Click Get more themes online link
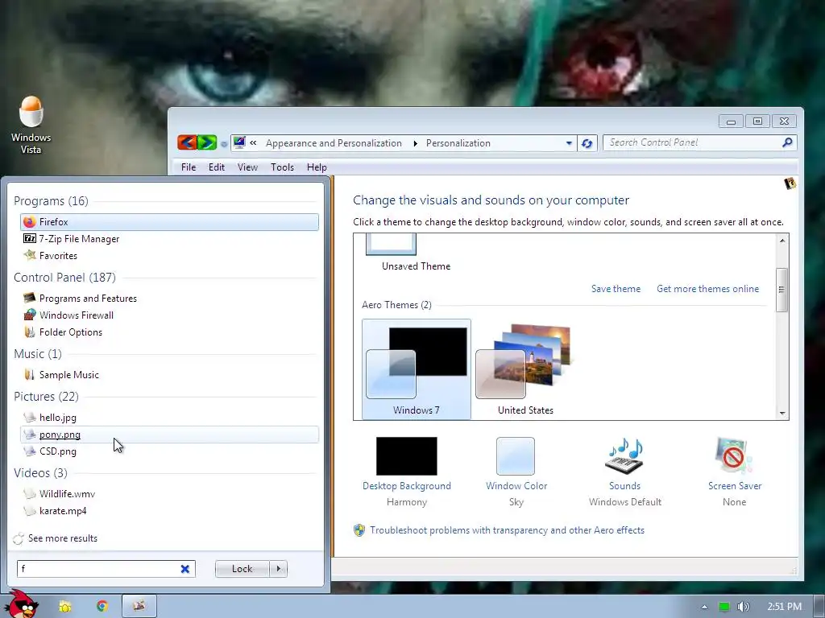 pyautogui.click(x=707, y=289)
